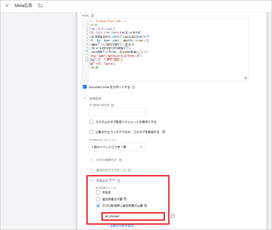Viewport: 272px width, 230px height.
Task: Enable カスタムのタグ配信スケジュール checkbox
Action: 91,122
